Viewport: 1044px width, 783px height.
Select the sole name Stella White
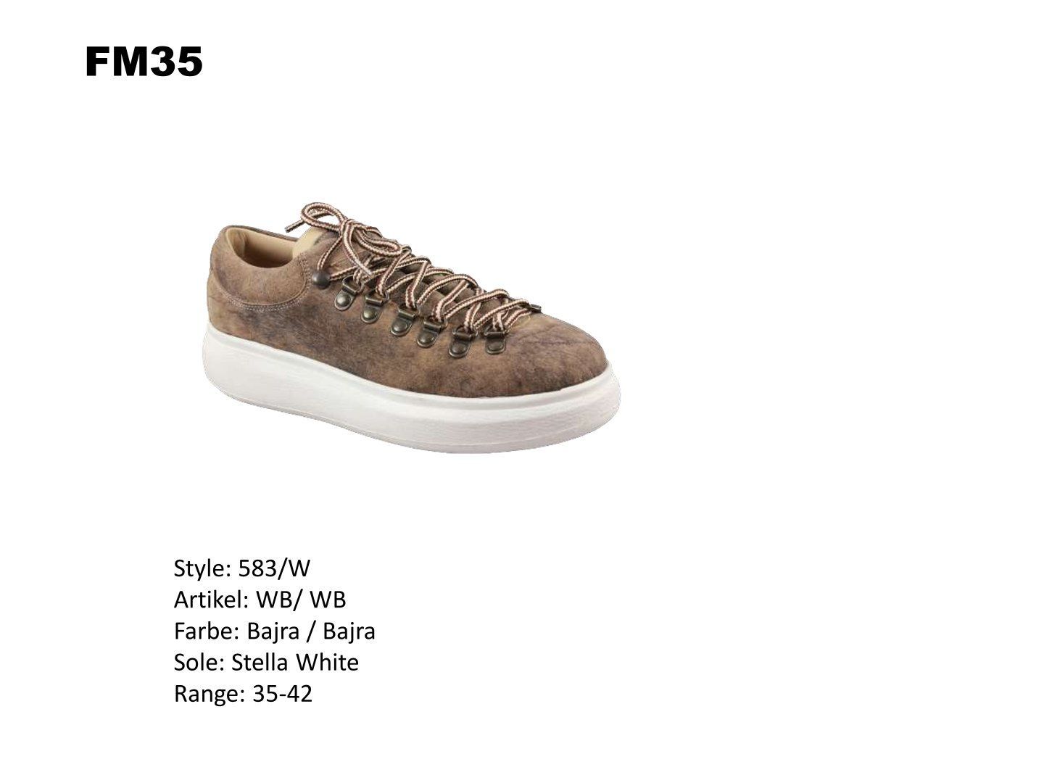295,663
